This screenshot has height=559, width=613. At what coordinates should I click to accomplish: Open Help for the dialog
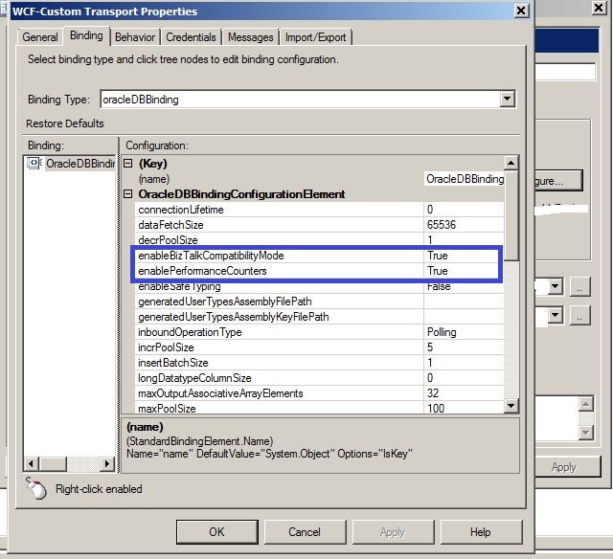pos(481,531)
